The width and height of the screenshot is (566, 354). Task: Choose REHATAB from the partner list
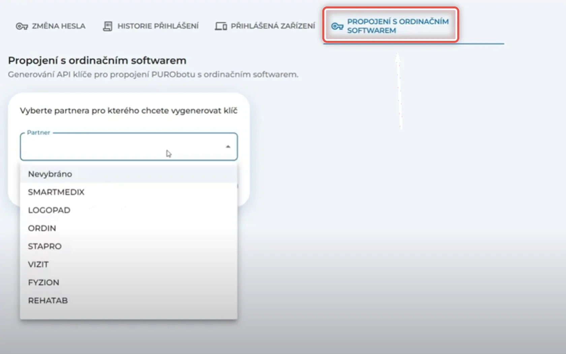coord(129,300)
